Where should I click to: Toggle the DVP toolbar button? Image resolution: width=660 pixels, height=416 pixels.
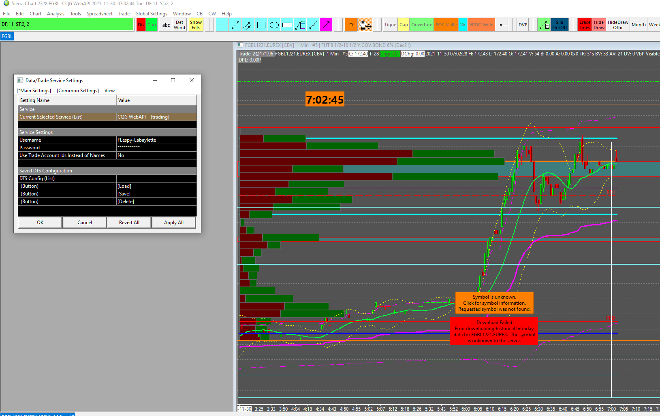[523, 25]
